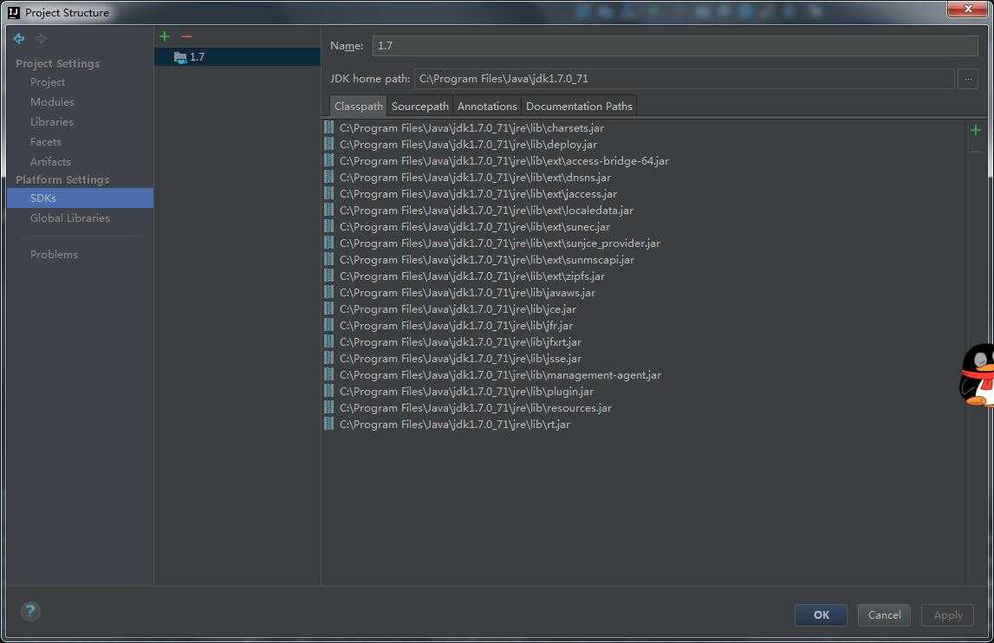This screenshot has height=643, width=994.
Task: Close the Project Structure window
Action: pyautogui.click(x=968, y=9)
